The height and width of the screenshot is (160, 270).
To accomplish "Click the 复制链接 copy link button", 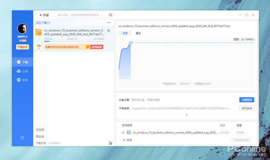I will coord(246,108).
